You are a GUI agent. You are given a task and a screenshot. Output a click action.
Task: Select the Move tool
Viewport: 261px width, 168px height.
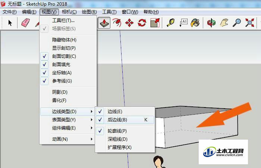[x=129, y=23]
